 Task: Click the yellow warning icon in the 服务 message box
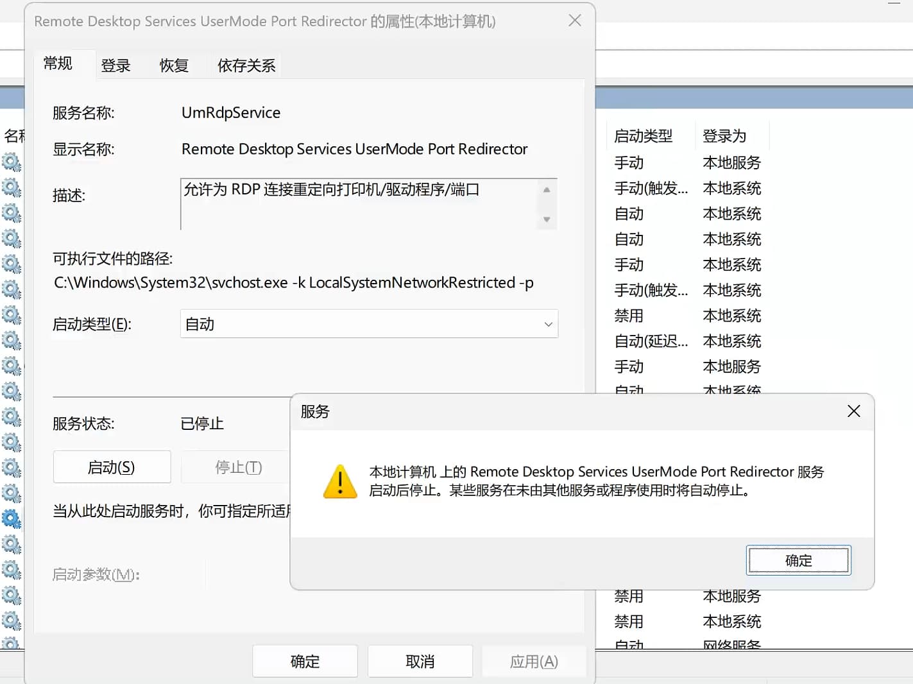click(340, 481)
